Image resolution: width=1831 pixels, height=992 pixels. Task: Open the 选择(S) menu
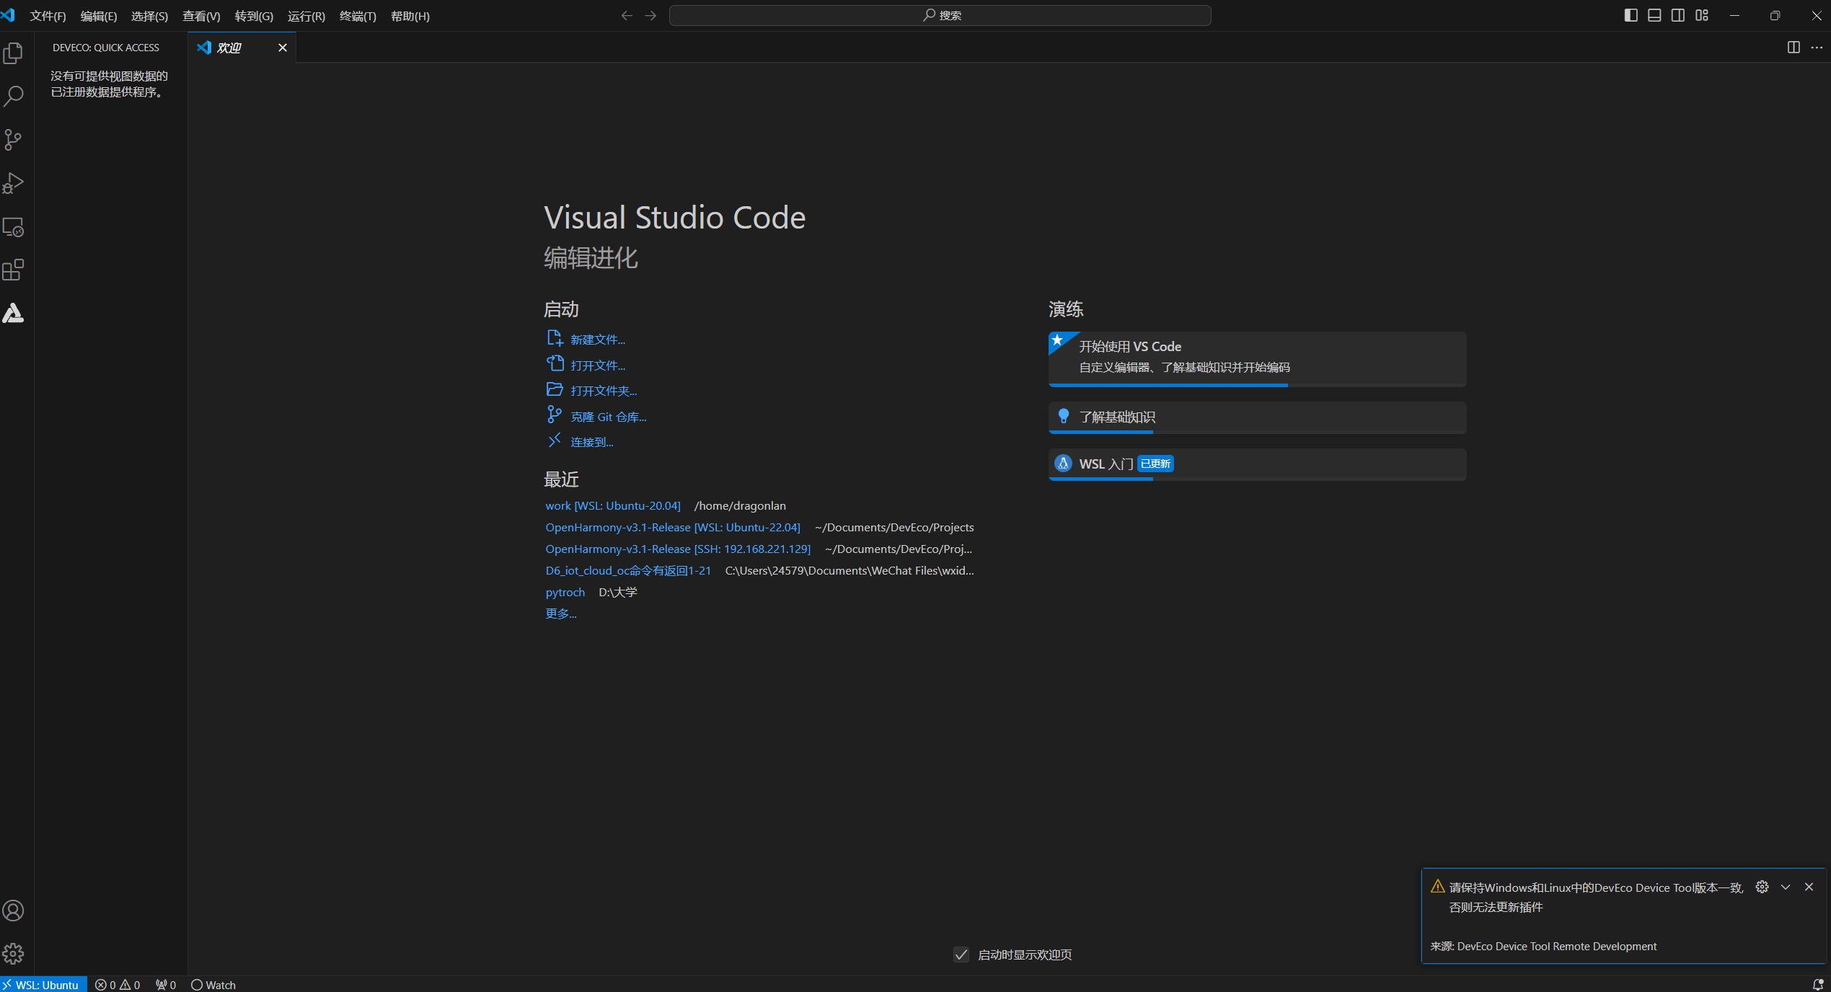pyautogui.click(x=149, y=16)
